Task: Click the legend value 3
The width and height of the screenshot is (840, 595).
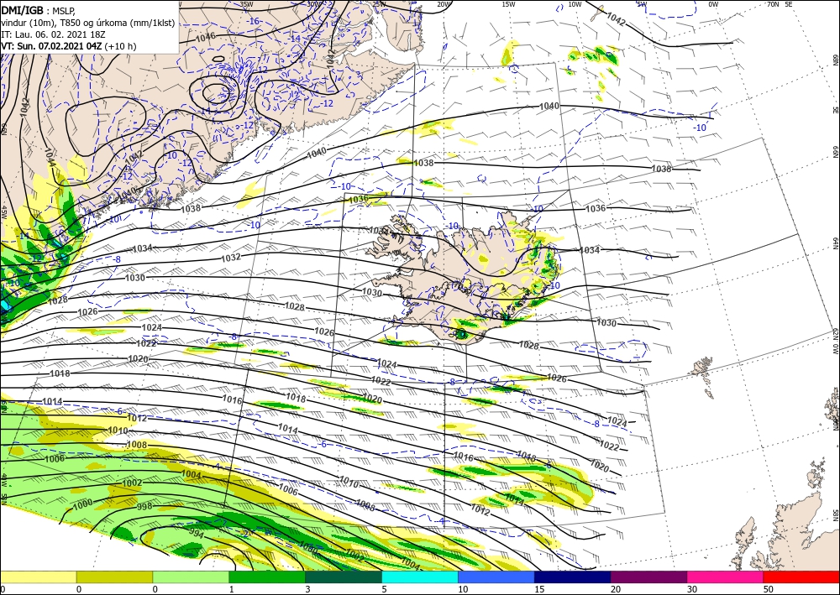Action: tap(308, 589)
